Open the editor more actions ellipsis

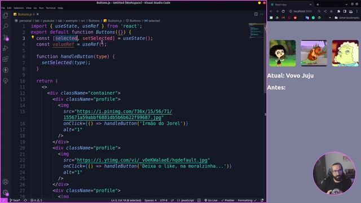click(x=262, y=14)
